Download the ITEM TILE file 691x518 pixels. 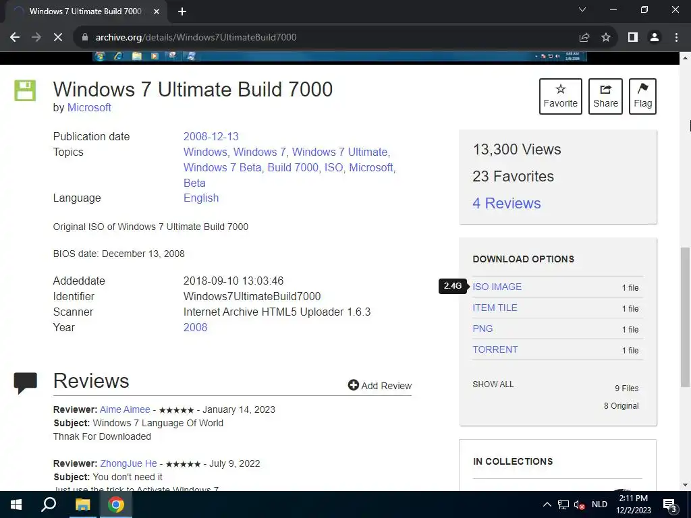495,308
